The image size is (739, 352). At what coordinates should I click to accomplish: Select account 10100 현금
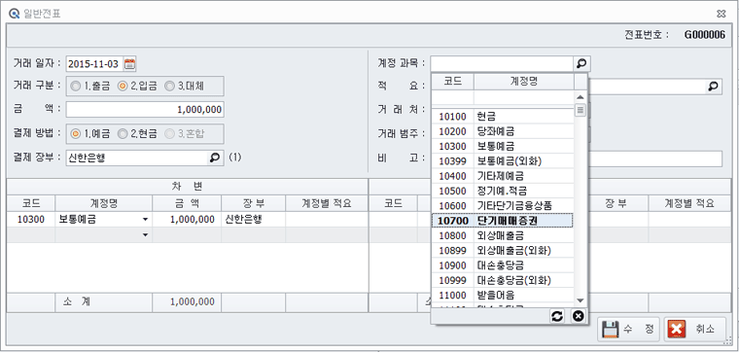[x=503, y=117]
